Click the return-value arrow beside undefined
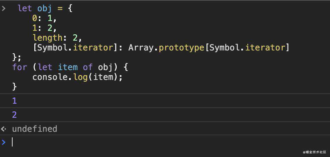The height and width of the screenshot is (157, 330). point(4,129)
